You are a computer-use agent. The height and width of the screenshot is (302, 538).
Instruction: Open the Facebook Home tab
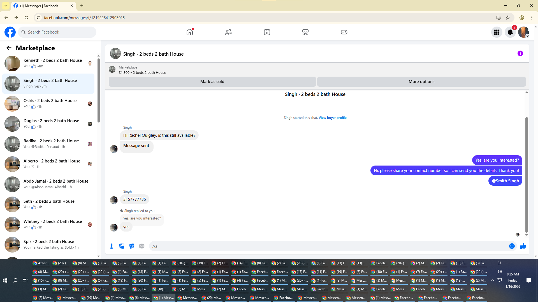pos(190,32)
